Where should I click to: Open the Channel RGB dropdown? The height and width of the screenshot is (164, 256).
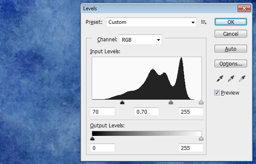point(140,40)
